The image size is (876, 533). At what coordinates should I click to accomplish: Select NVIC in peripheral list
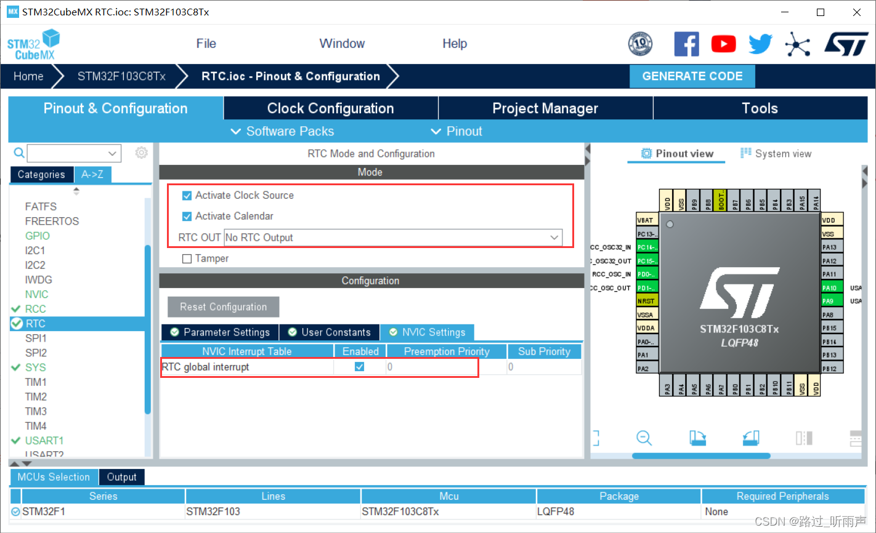pyautogui.click(x=36, y=294)
